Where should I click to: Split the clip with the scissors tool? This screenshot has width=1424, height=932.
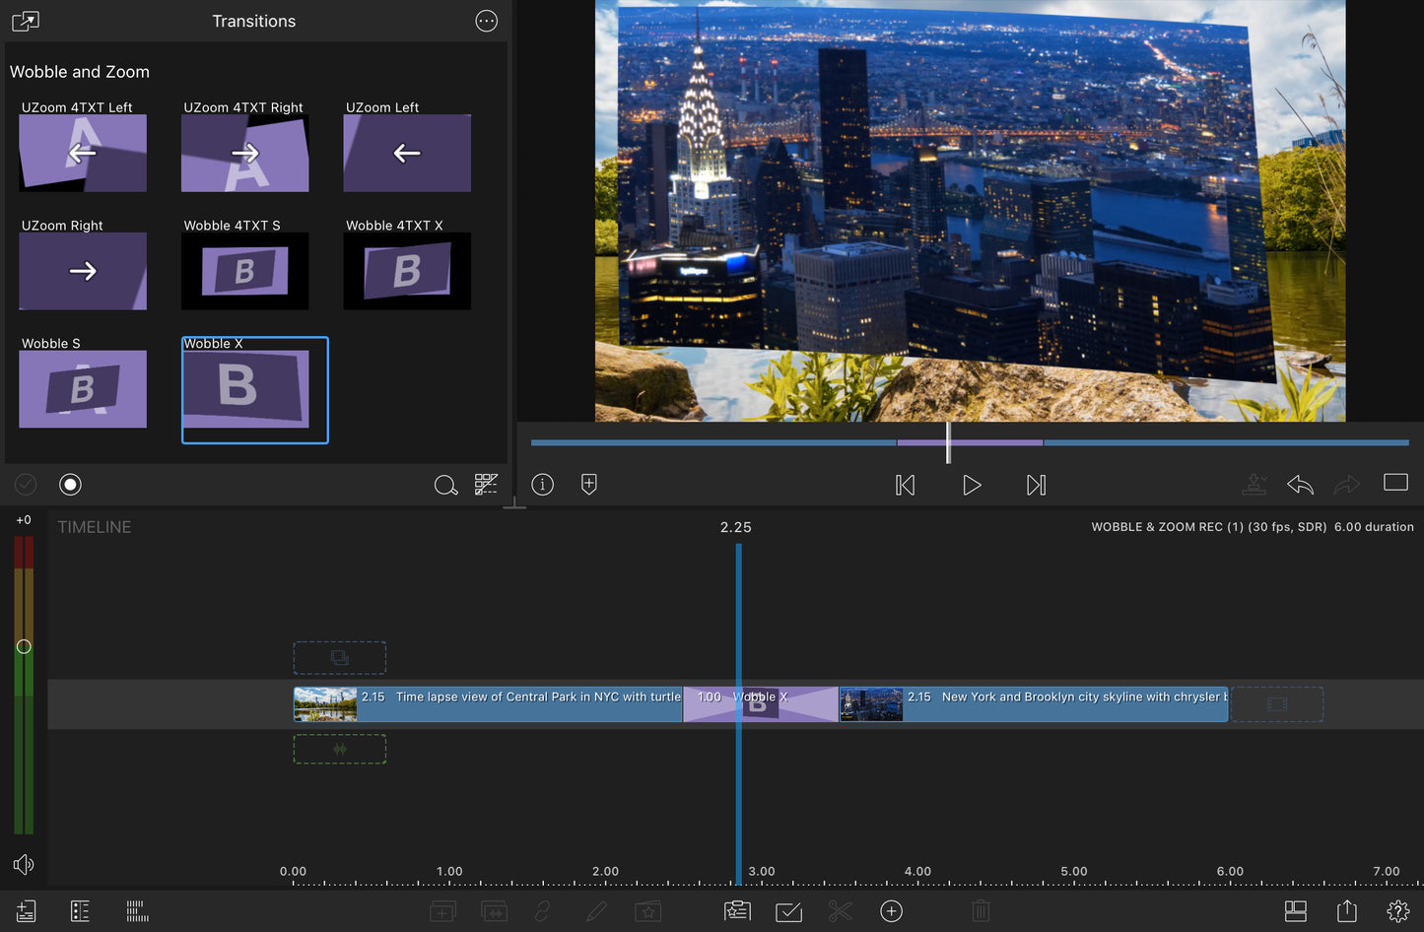click(840, 911)
